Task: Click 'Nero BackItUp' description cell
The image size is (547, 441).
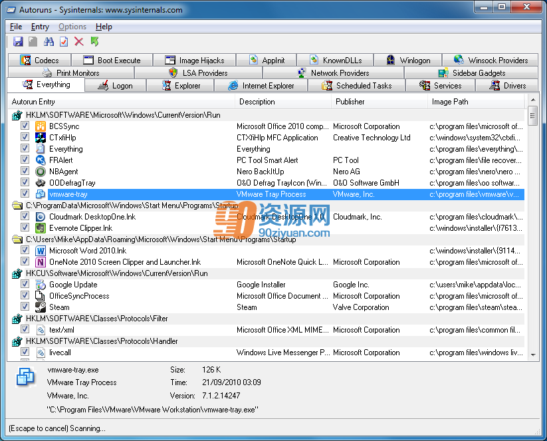Action: [261, 172]
